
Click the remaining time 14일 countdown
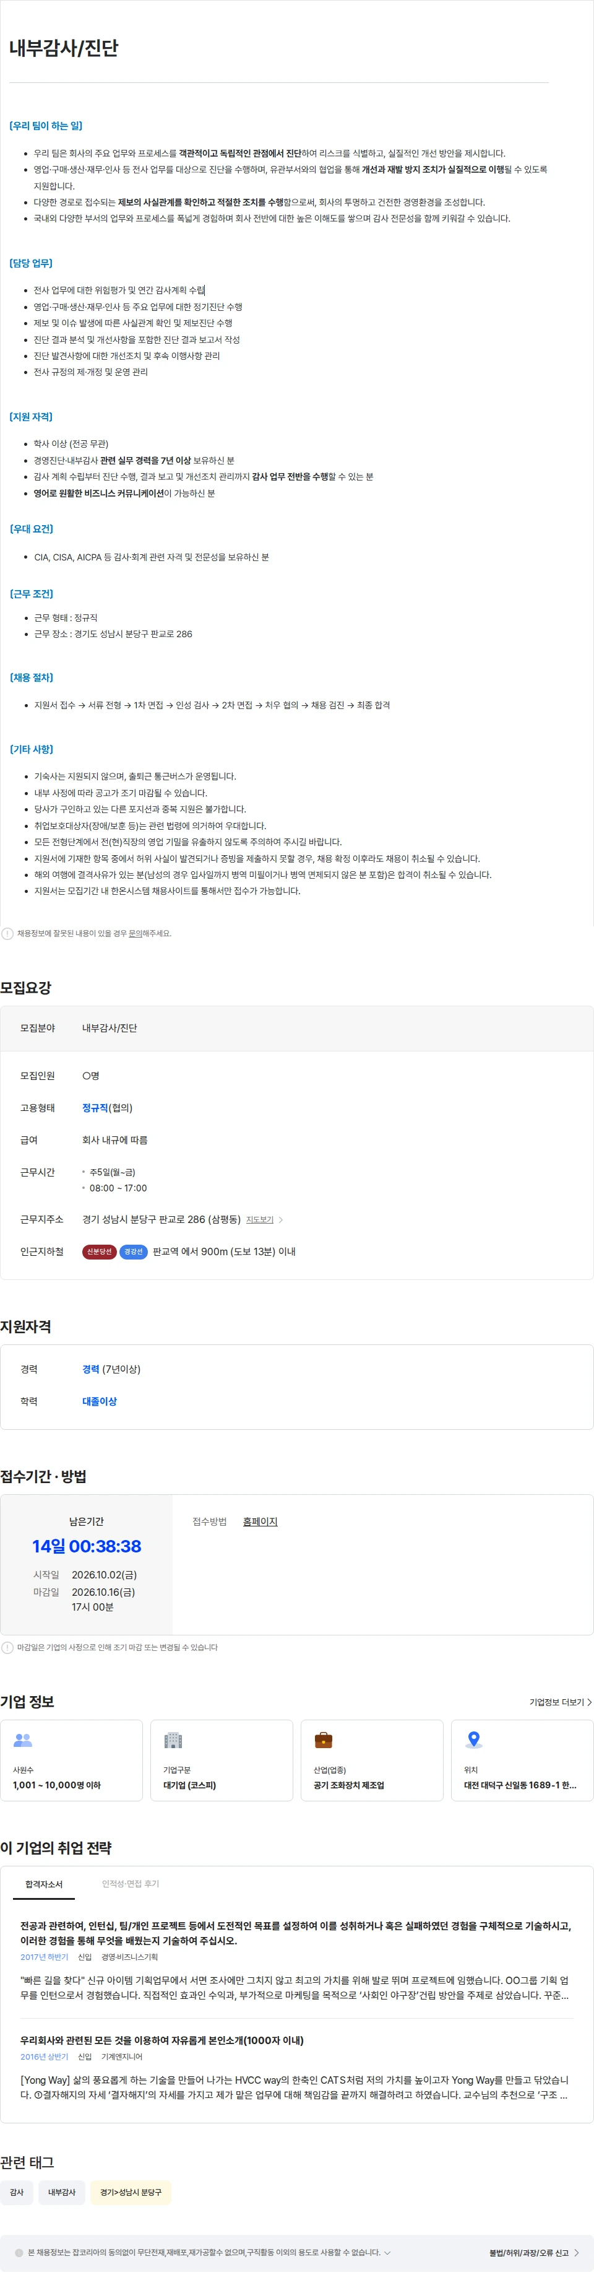(x=87, y=1546)
